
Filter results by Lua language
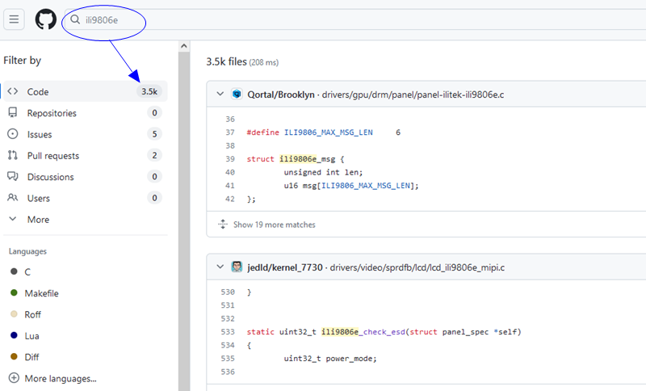click(x=31, y=336)
